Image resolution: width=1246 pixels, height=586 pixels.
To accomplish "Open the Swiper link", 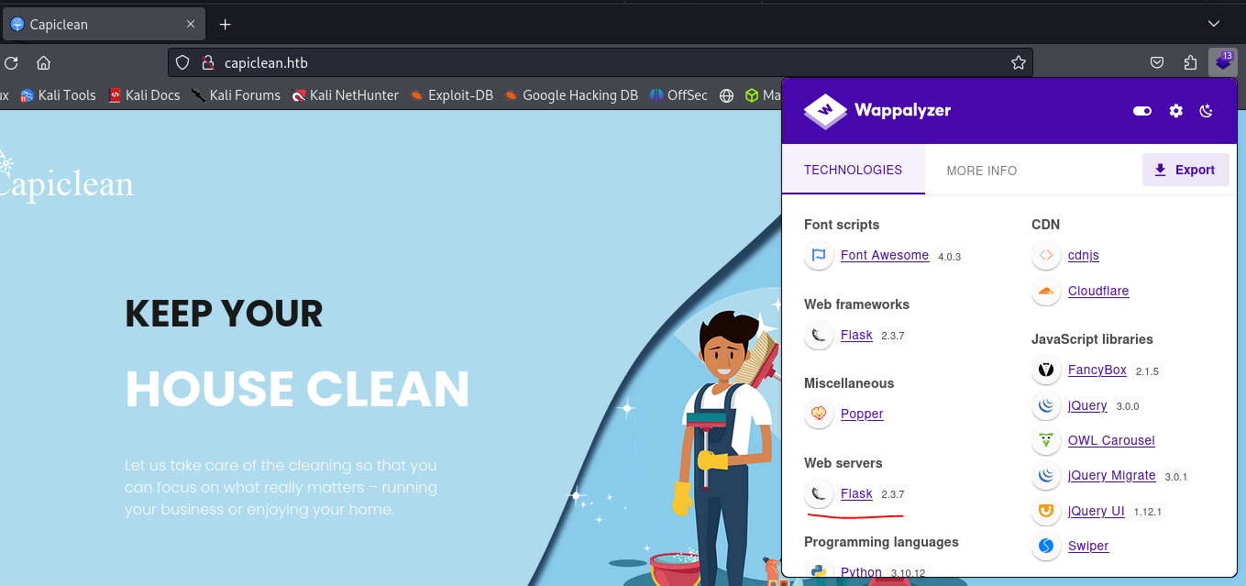I will pyautogui.click(x=1088, y=546).
